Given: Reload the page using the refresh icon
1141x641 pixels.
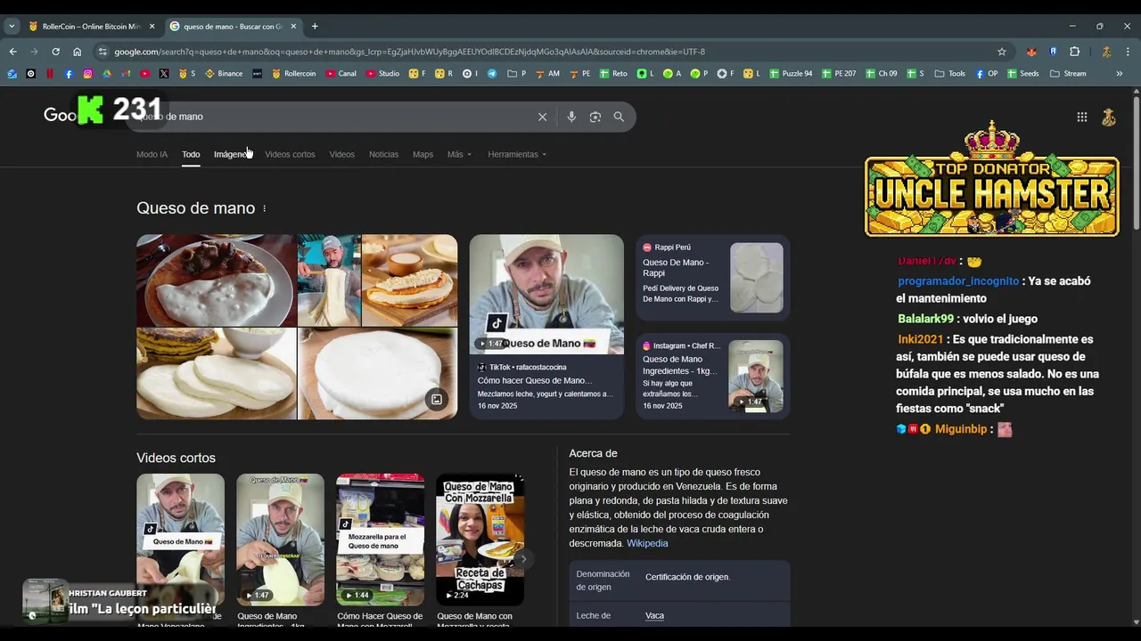Looking at the screenshot, I should [55, 52].
